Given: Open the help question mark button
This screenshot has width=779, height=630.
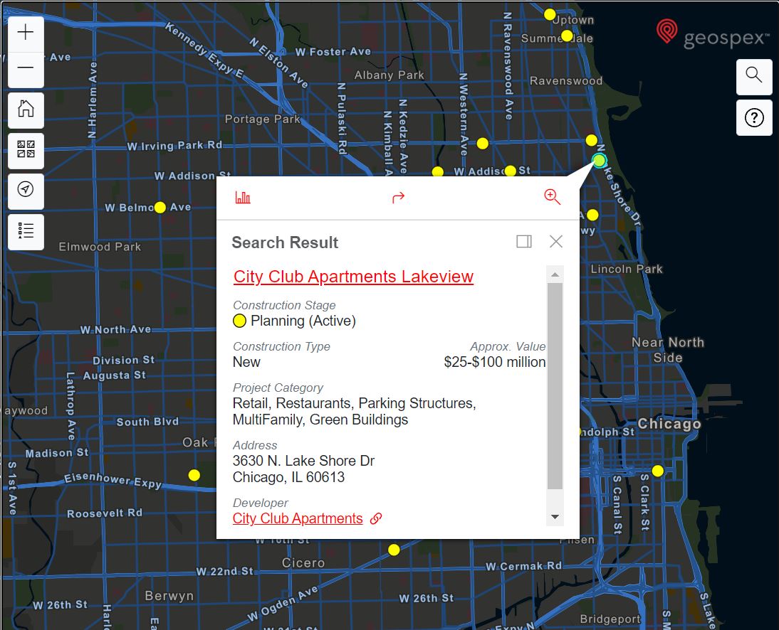Looking at the screenshot, I should click(753, 118).
